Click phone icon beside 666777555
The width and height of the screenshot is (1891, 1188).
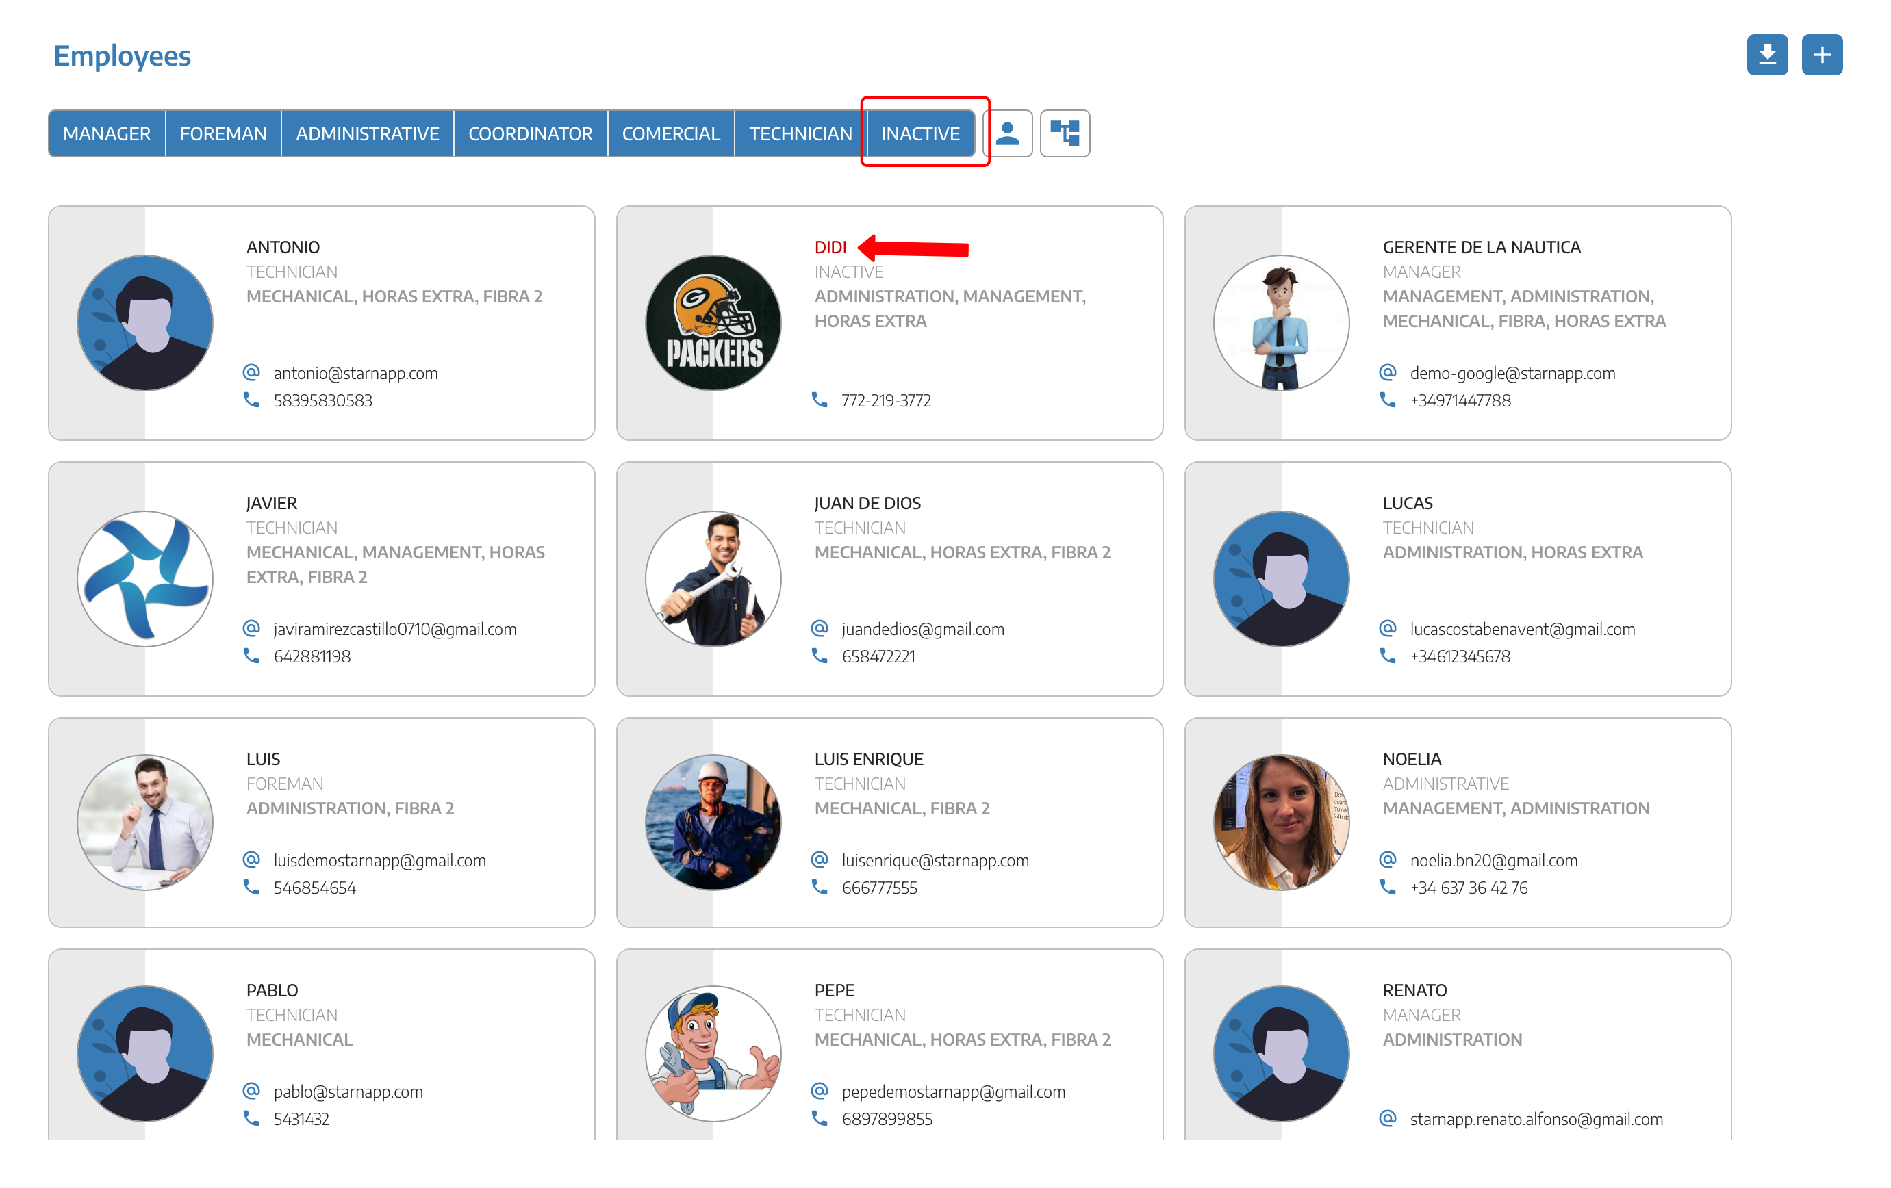(x=819, y=887)
